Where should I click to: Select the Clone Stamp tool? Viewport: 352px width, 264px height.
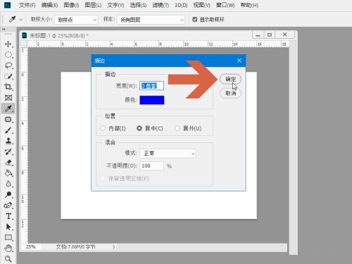[8, 141]
